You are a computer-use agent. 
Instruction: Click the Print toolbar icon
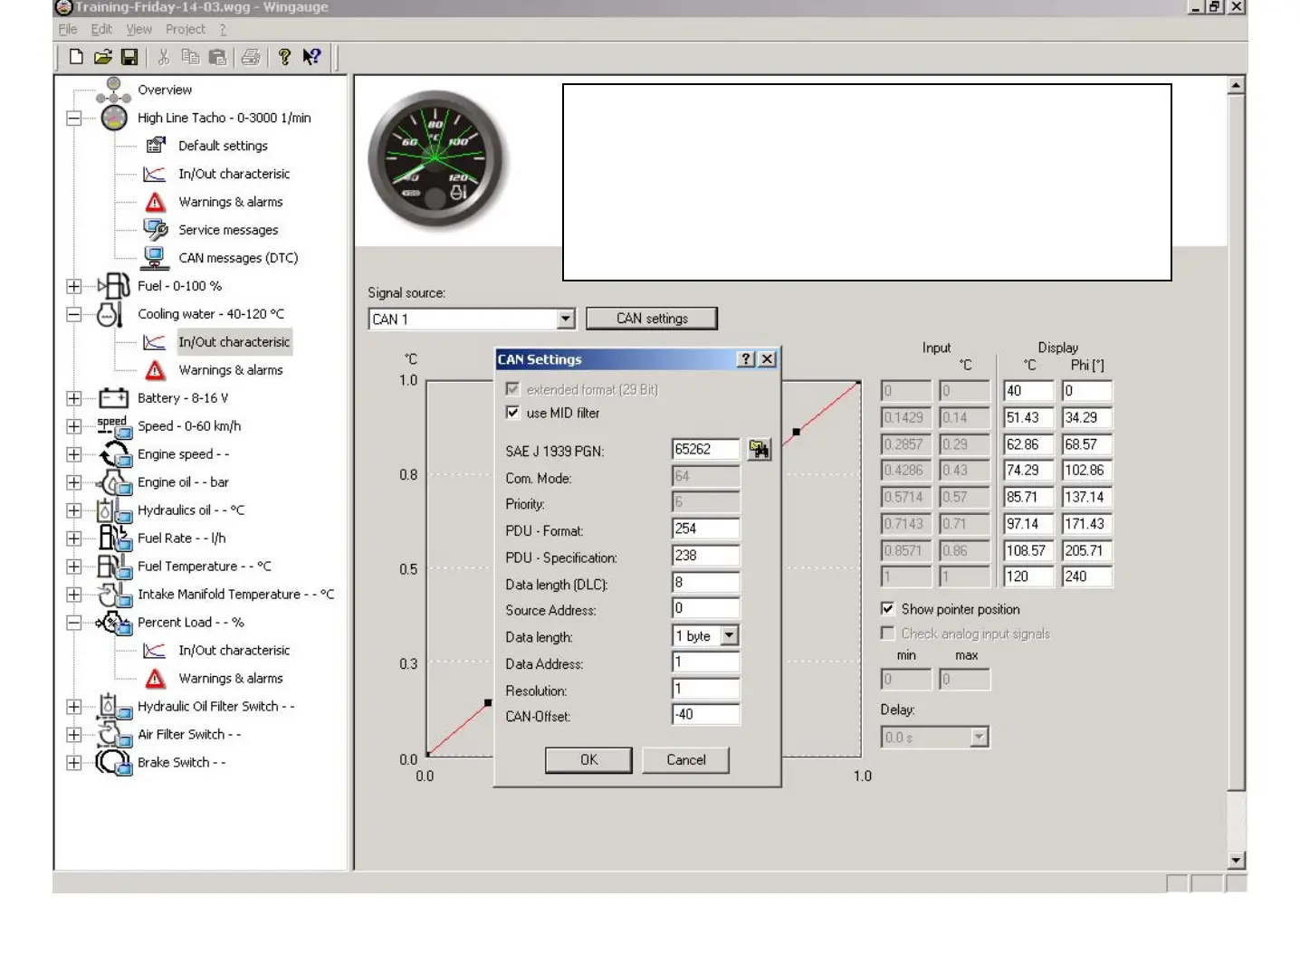click(x=251, y=57)
